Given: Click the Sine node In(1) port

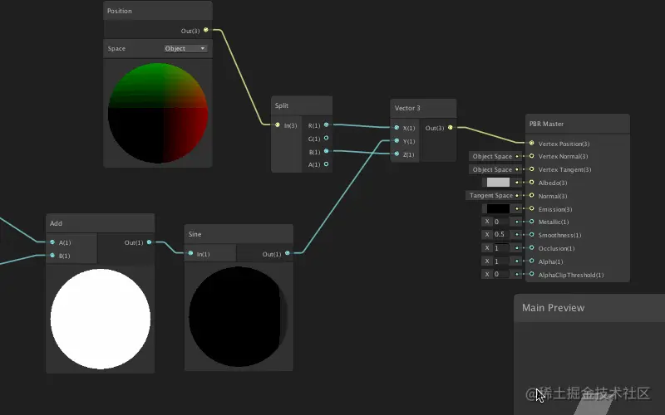Looking at the screenshot, I should click(190, 253).
